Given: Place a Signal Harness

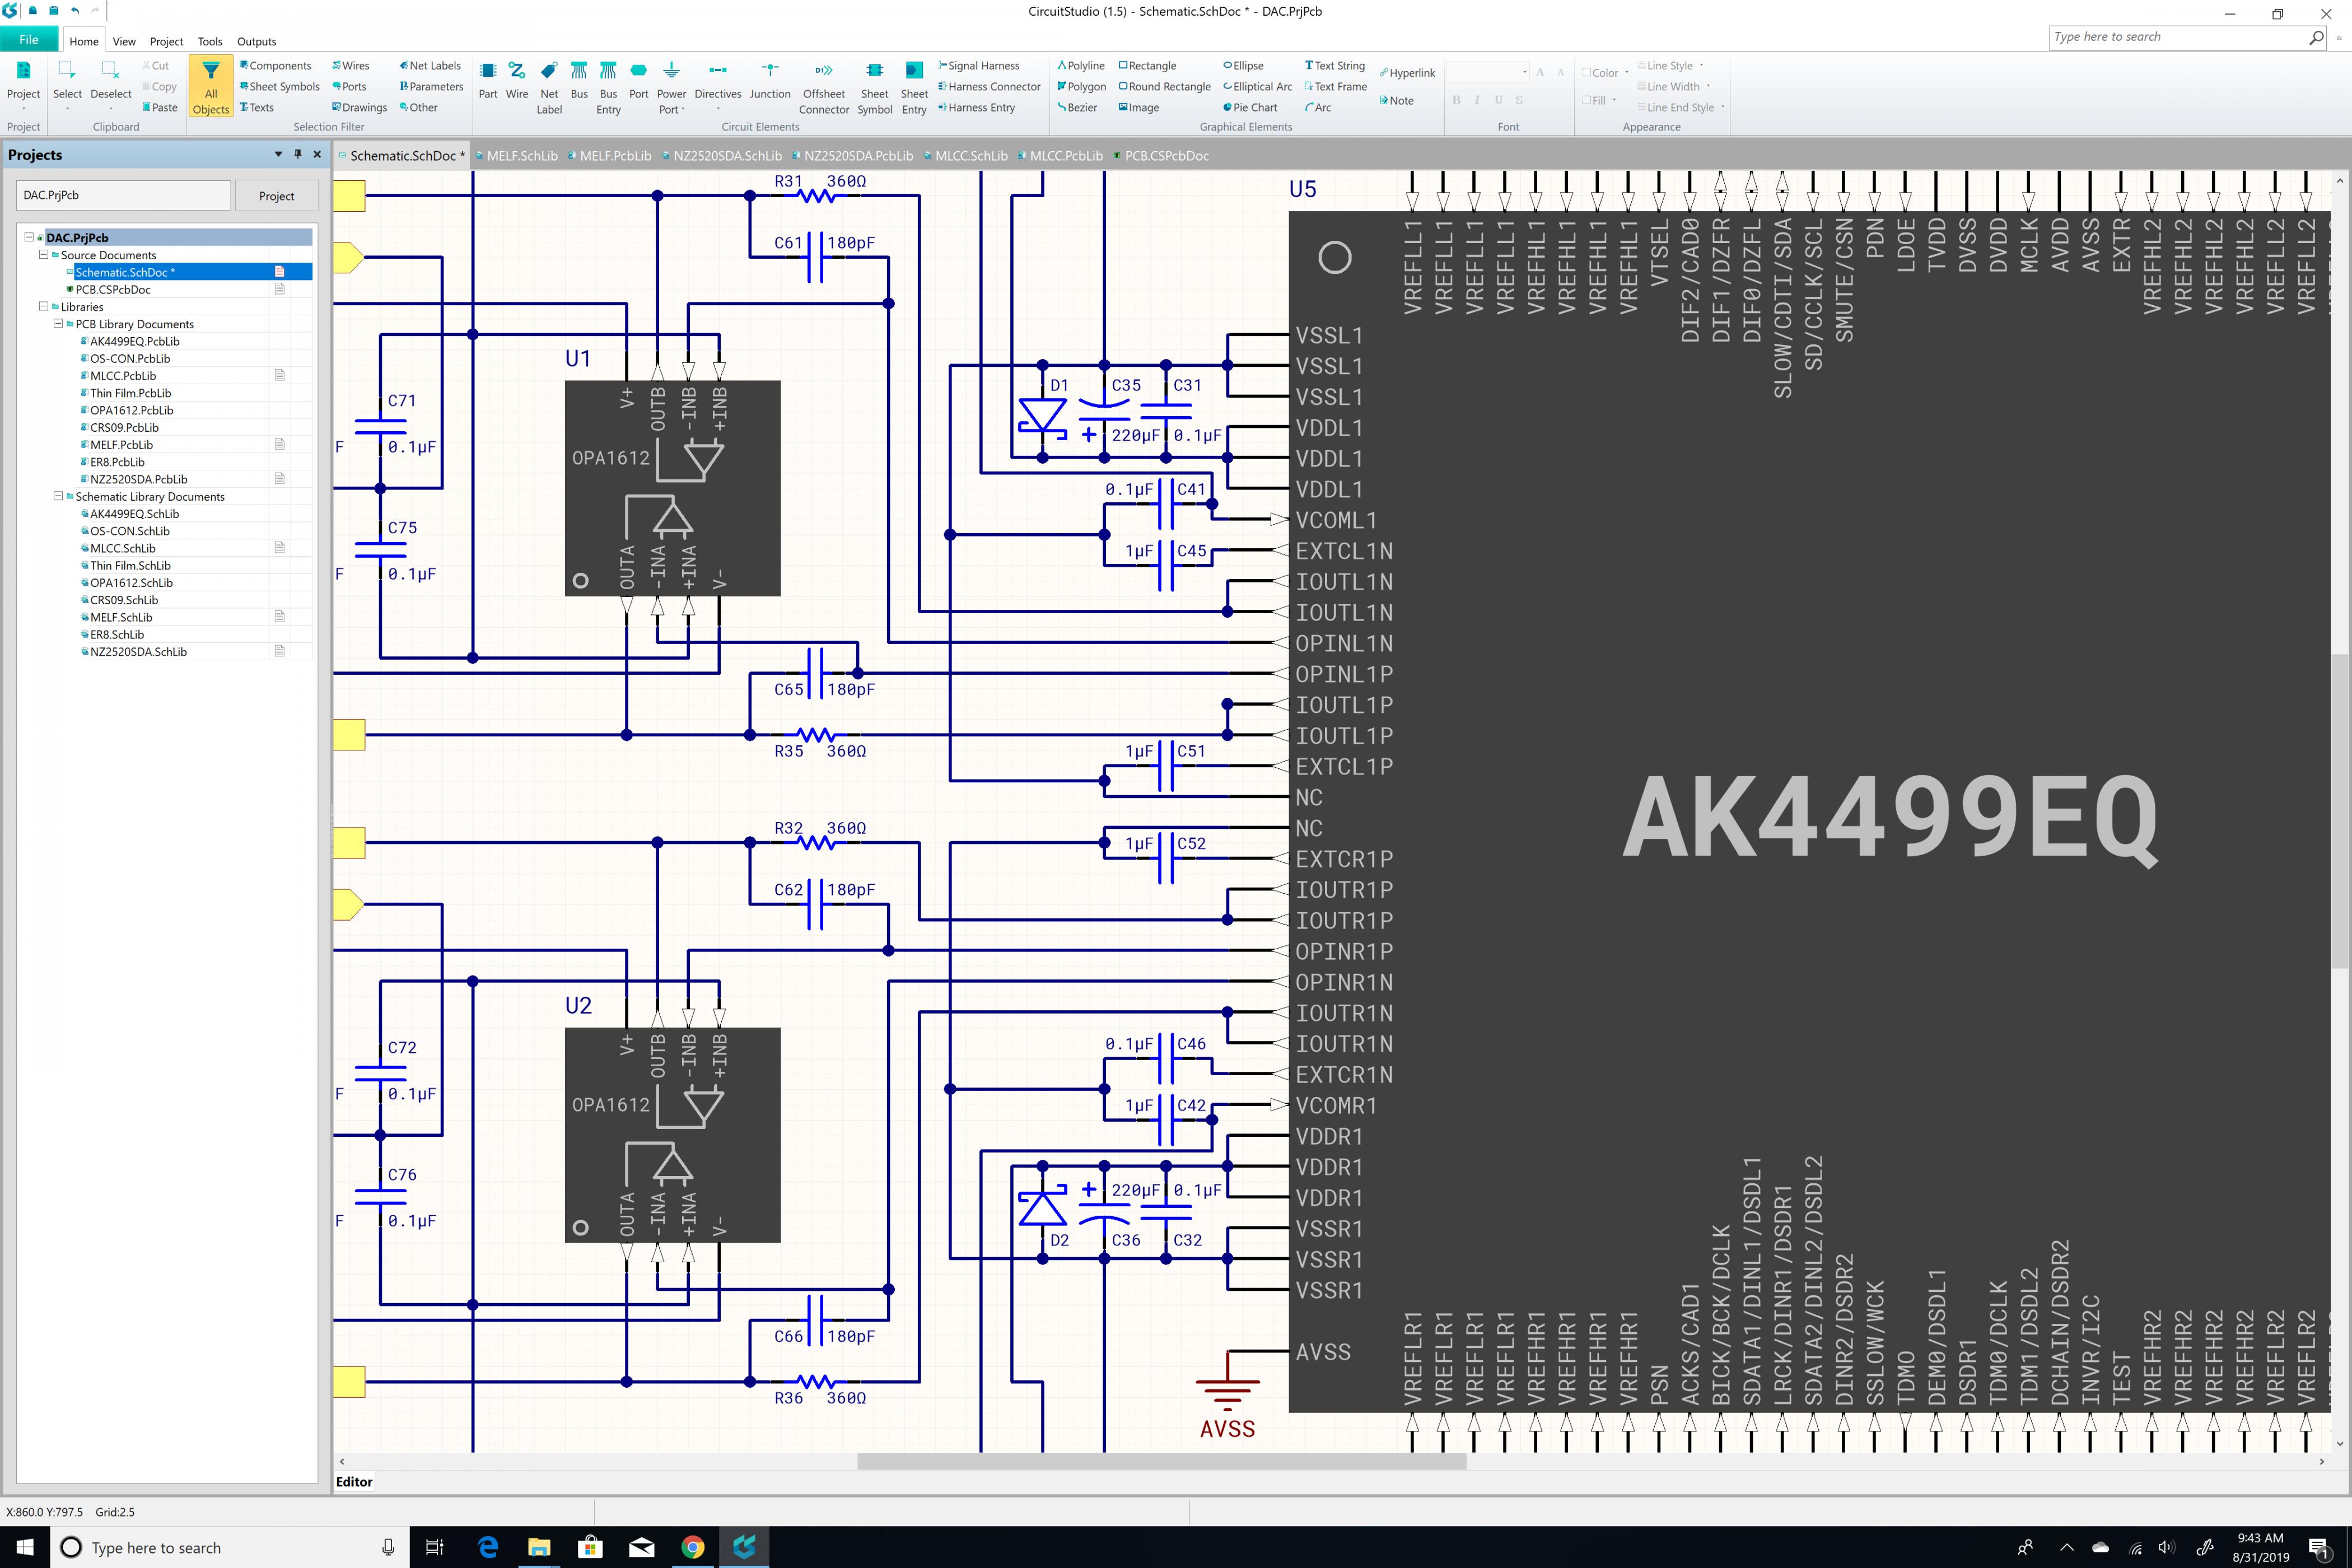Looking at the screenshot, I should click(979, 66).
